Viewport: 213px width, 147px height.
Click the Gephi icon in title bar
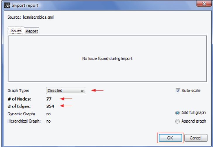click(7, 5)
